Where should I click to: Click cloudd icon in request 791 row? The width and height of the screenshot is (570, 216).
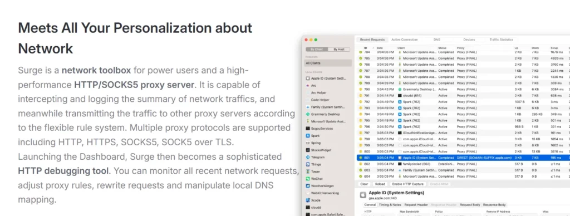400,96
